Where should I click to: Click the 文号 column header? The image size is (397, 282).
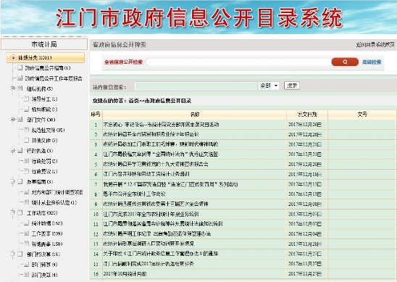[362, 115]
